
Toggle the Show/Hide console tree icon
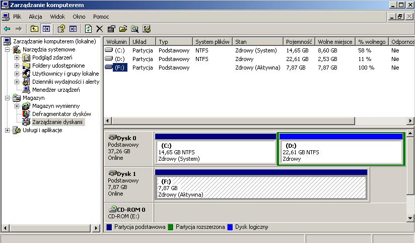pyautogui.click(x=46, y=29)
